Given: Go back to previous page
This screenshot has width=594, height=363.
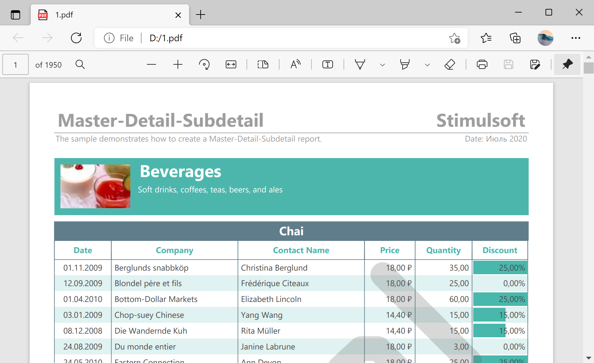Looking at the screenshot, I should coord(18,38).
